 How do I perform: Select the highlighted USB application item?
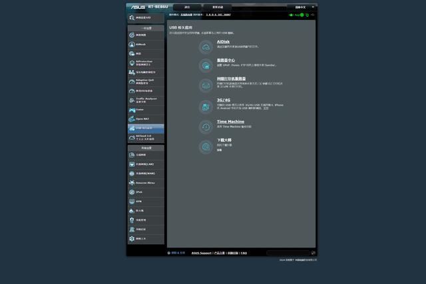click(146, 128)
